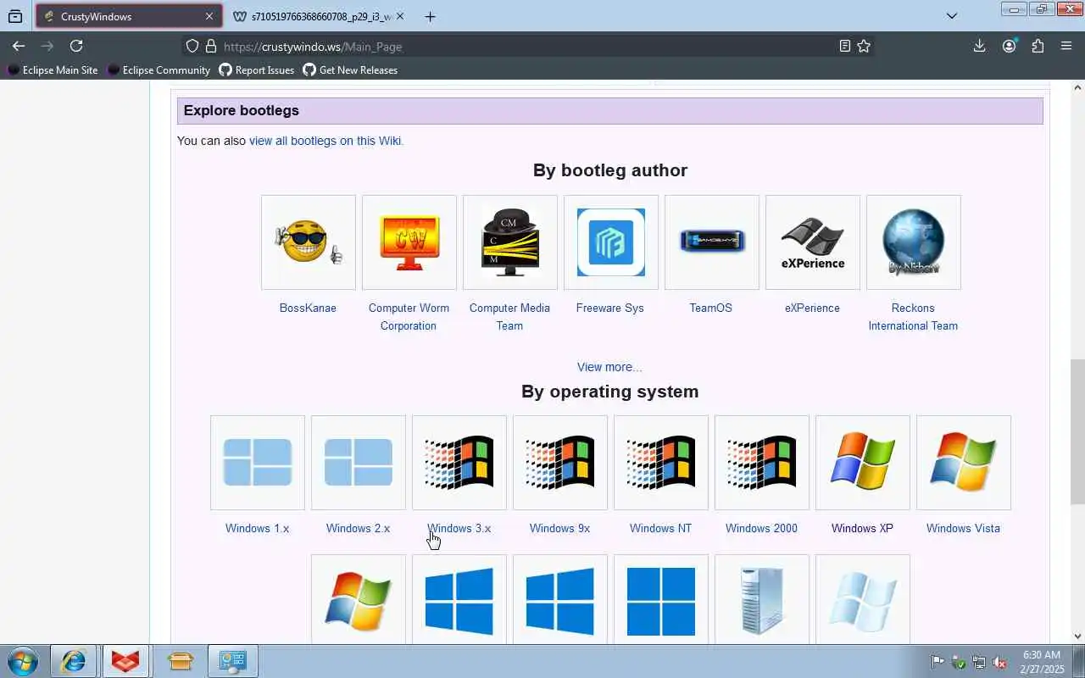This screenshot has width=1085, height=678.
Task: Open the BossKanae author thumbnail
Action: [308, 242]
